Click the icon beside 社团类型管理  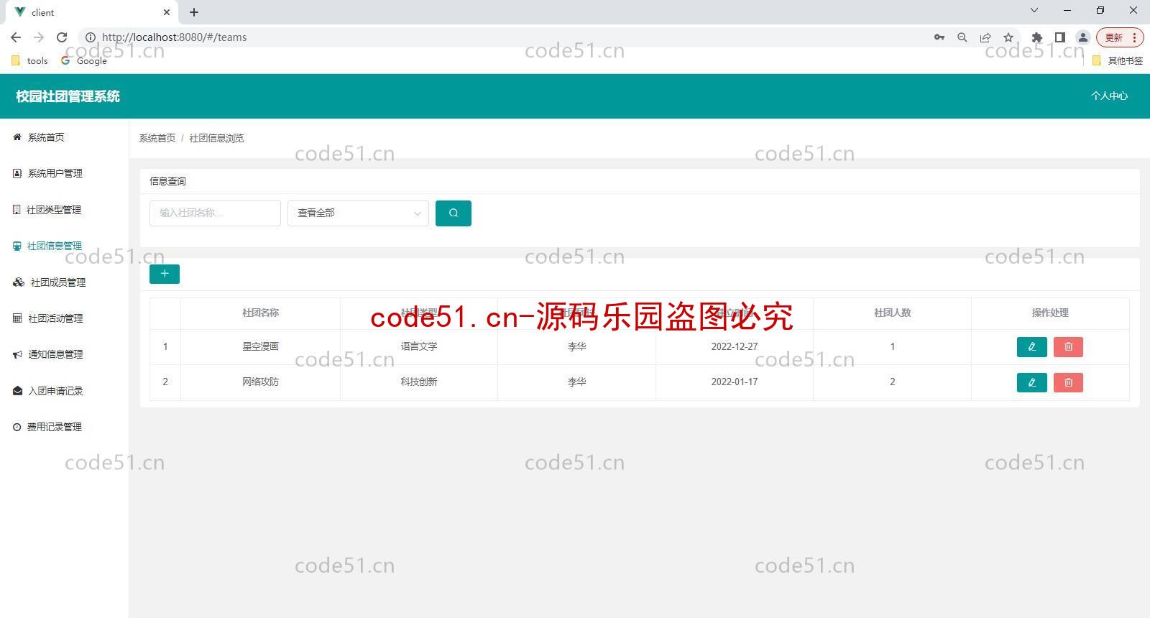point(17,210)
